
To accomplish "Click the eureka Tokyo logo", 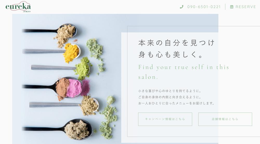I will (x=18, y=7).
